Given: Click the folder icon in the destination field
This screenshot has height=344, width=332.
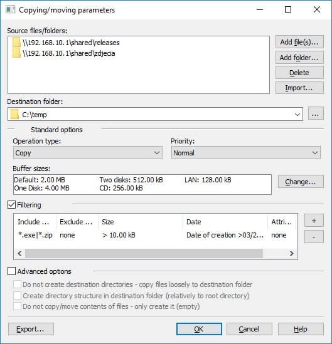Looking at the screenshot, I should (14, 114).
